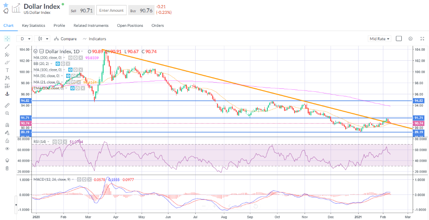Select the prediction and measurement tool
The width and height of the screenshot is (429, 220).
click(7, 86)
